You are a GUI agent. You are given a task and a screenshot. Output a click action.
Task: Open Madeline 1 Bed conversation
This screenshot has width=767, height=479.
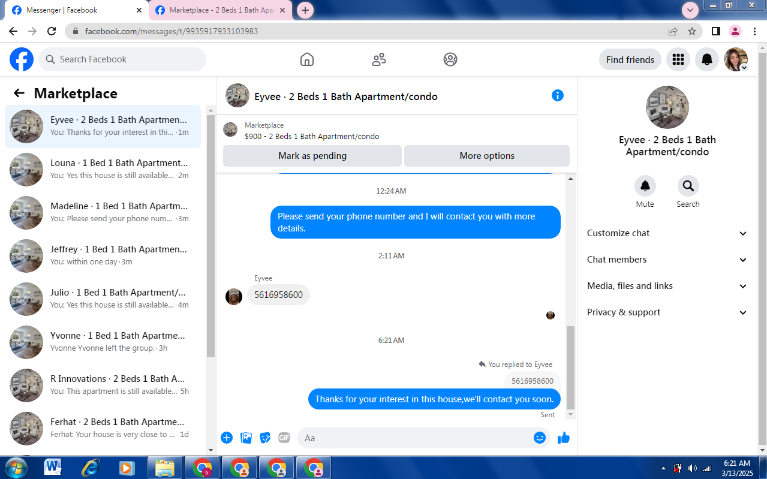click(x=103, y=212)
